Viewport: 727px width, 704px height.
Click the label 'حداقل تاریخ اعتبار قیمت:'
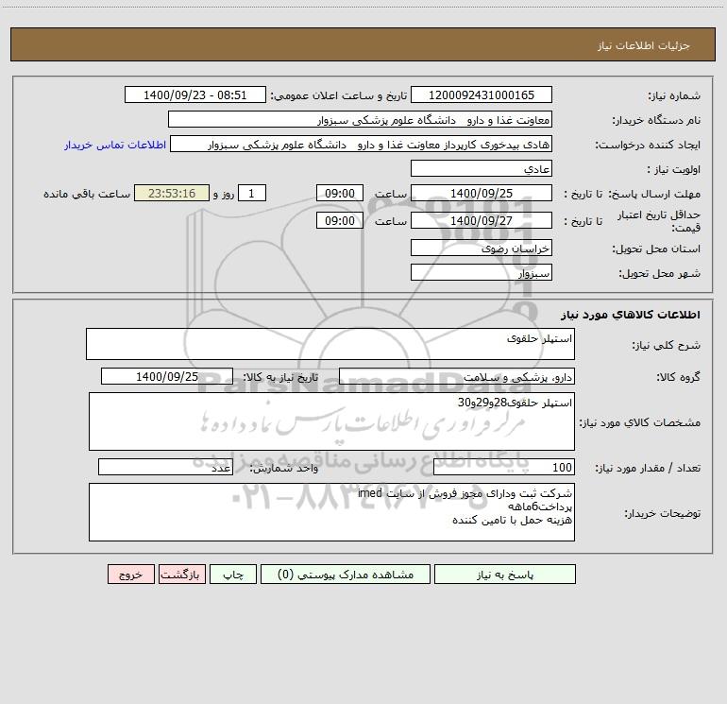pos(659,221)
